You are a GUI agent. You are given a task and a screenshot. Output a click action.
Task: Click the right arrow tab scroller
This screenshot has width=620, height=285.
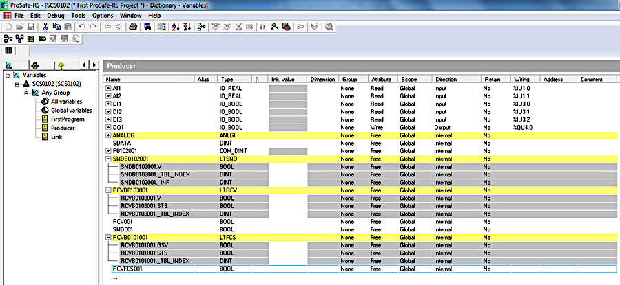point(94,65)
